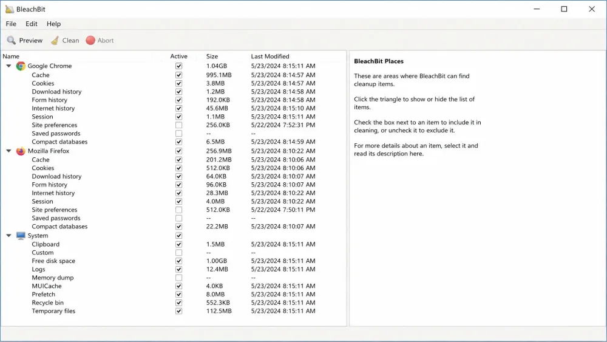Click the 1.04GB size value
Screen dimensions: 607x342
pyautogui.click(x=217, y=66)
